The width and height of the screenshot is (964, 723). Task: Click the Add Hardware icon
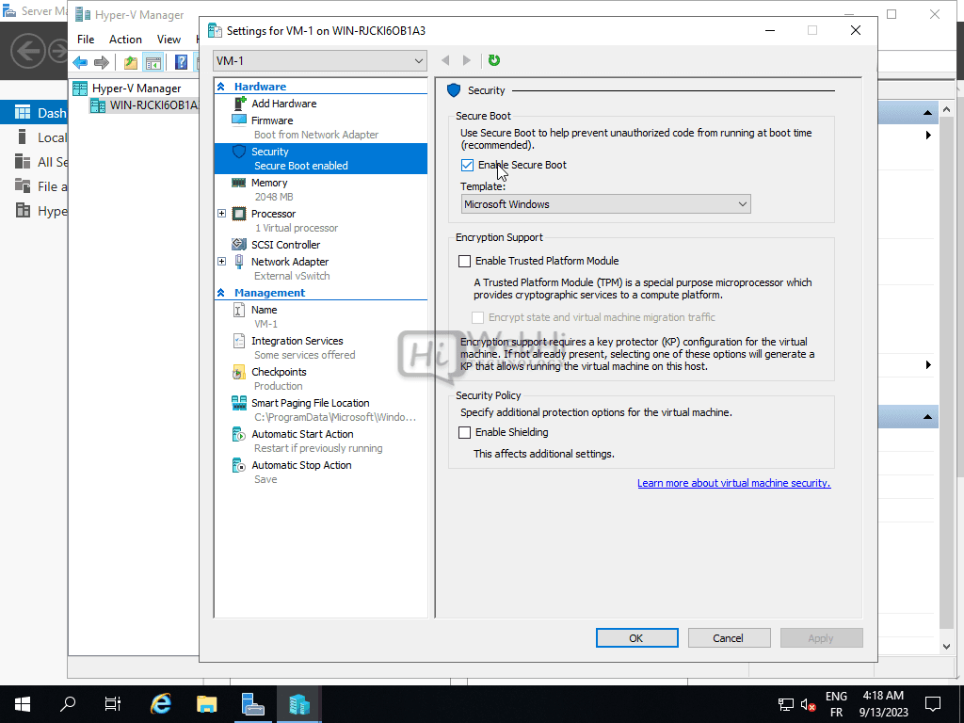tap(239, 104)
